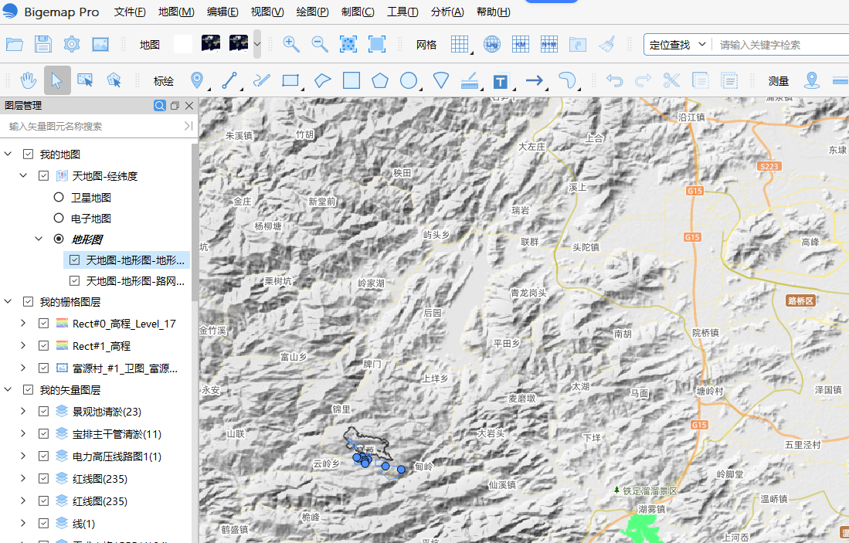Click the Lng globe grid icon
Screen dimensions: 849x543
click(491, 44)
